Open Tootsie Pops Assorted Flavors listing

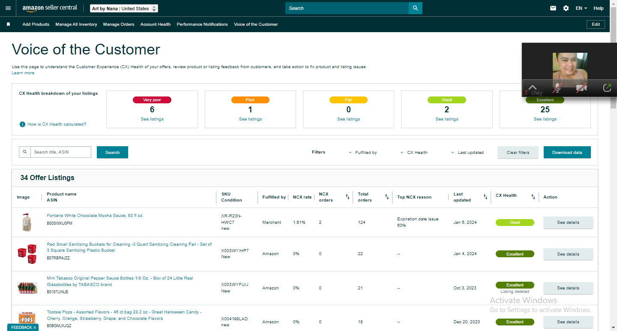(124, 315)
